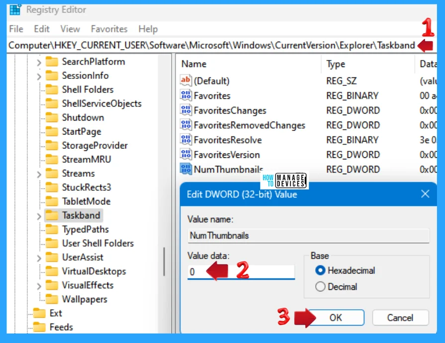Select the Wallpapers key label

(85, 299)
